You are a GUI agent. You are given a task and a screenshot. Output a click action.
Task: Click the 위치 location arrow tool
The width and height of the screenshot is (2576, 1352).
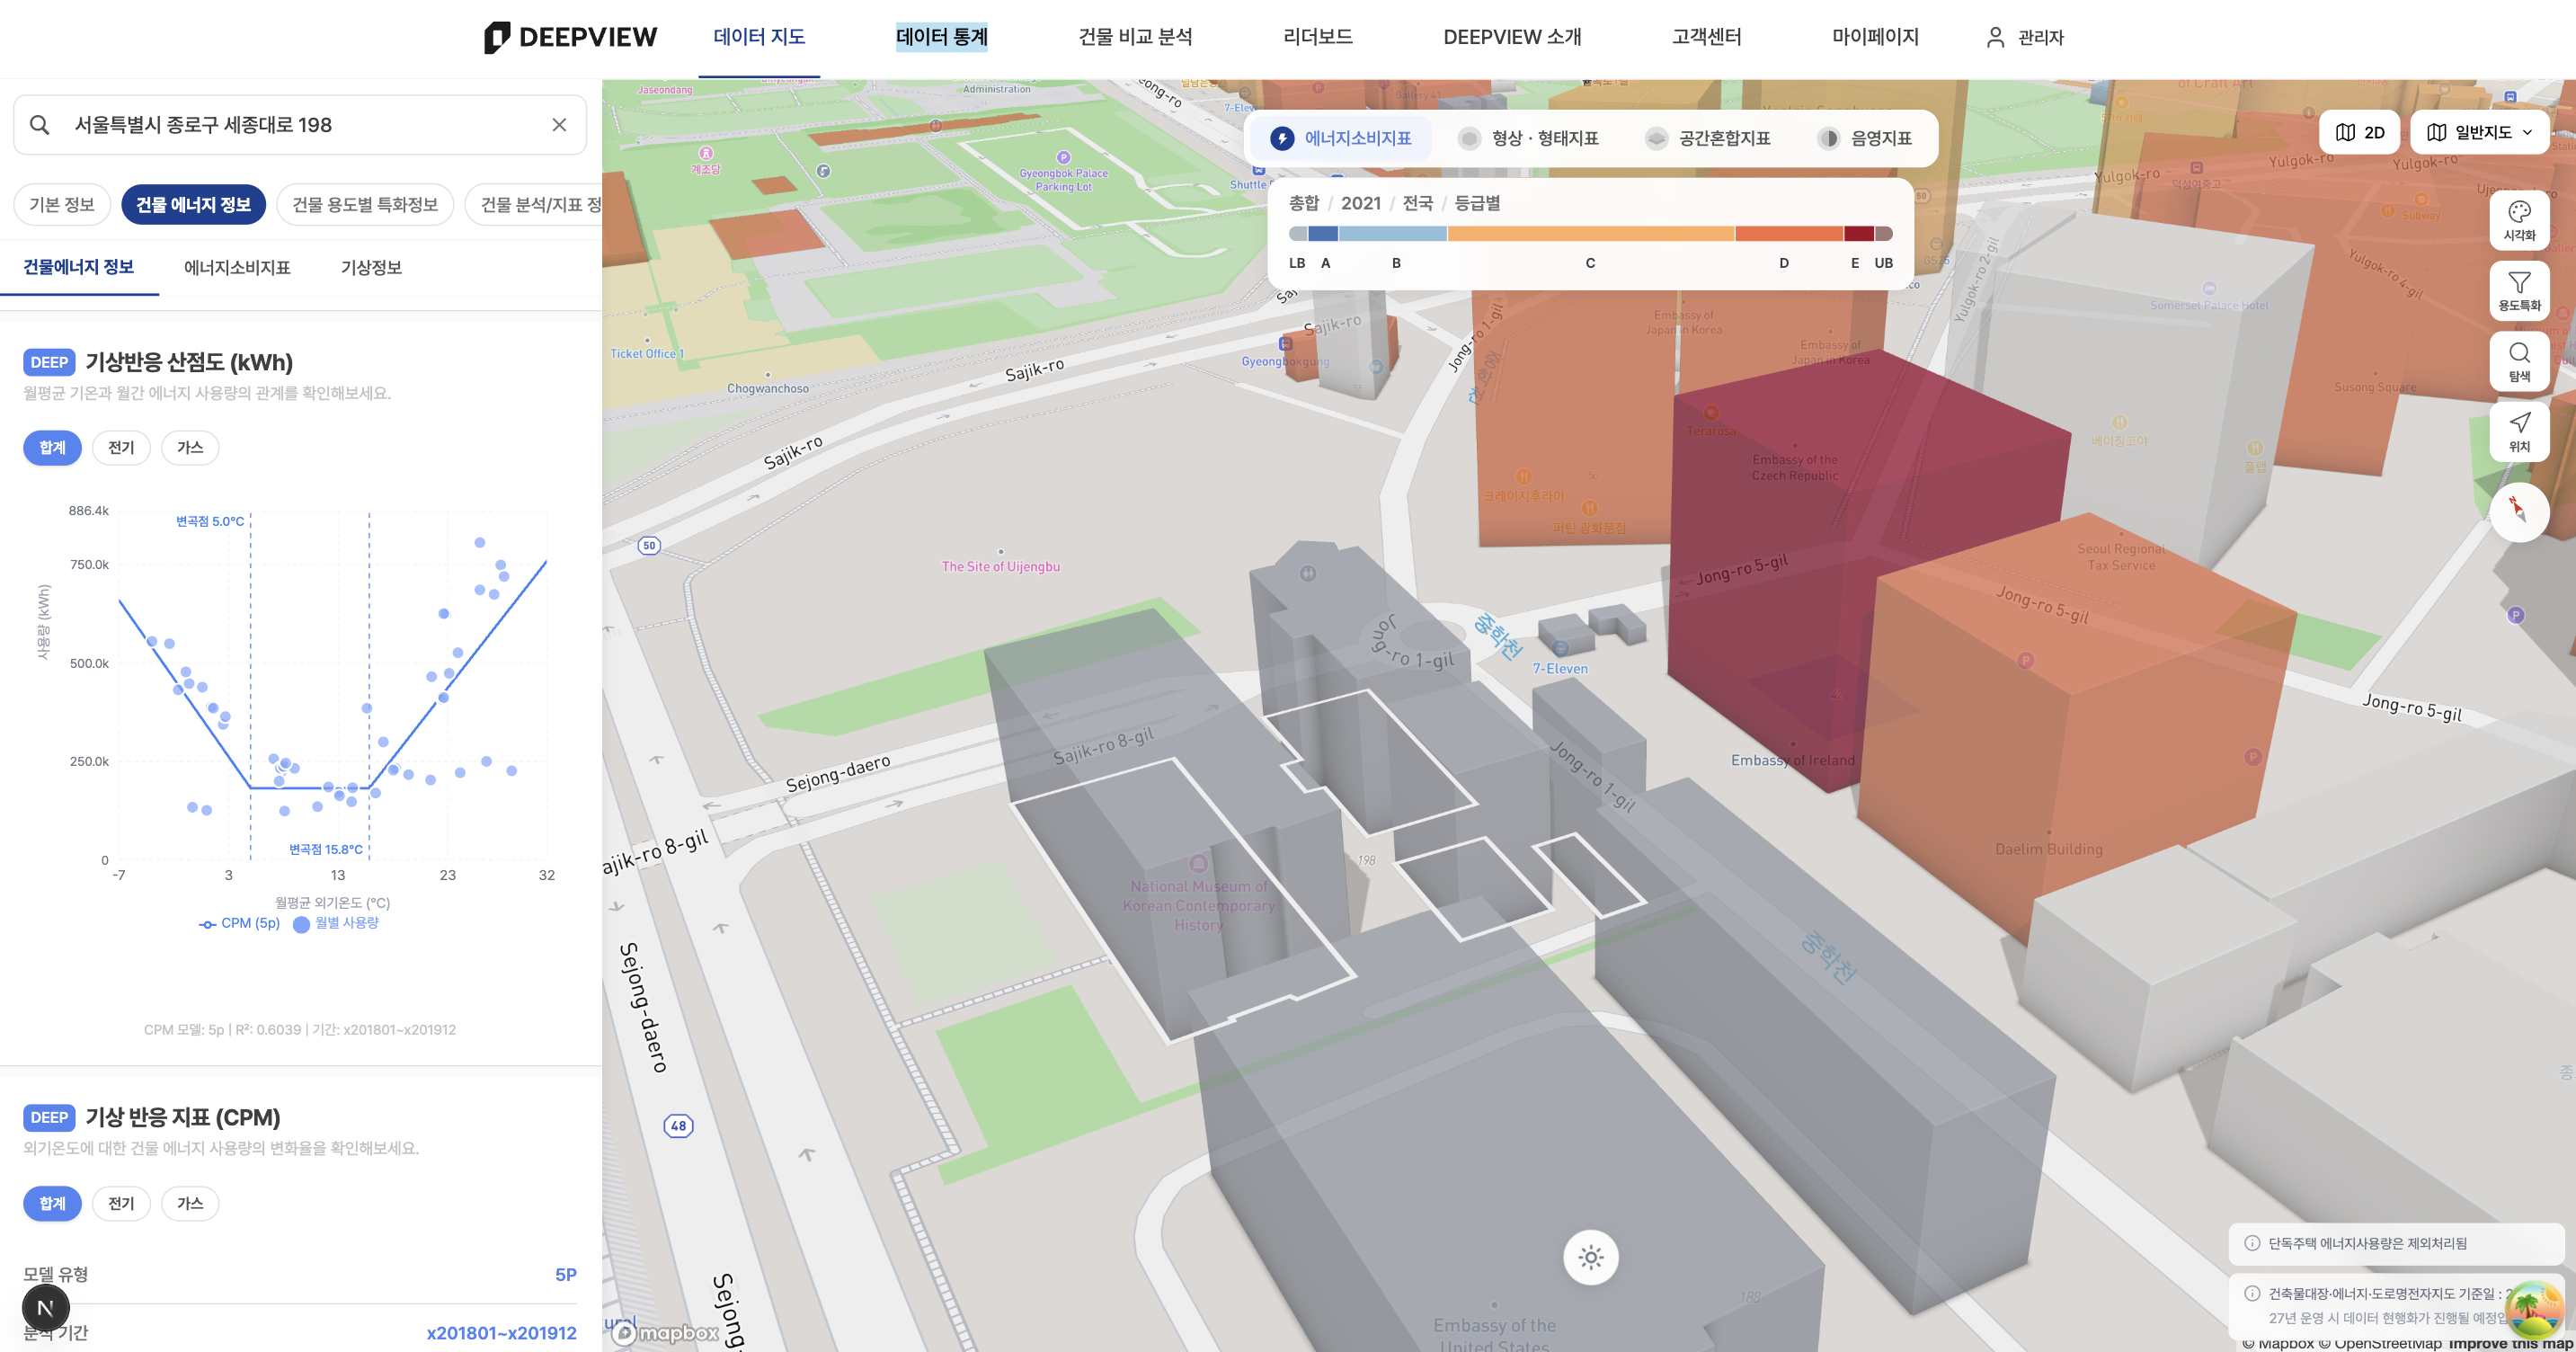[x=2518, y=431]
